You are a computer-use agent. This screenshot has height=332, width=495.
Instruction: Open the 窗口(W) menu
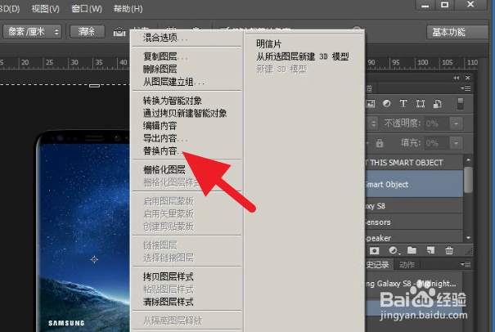click(x=87, y=8)
